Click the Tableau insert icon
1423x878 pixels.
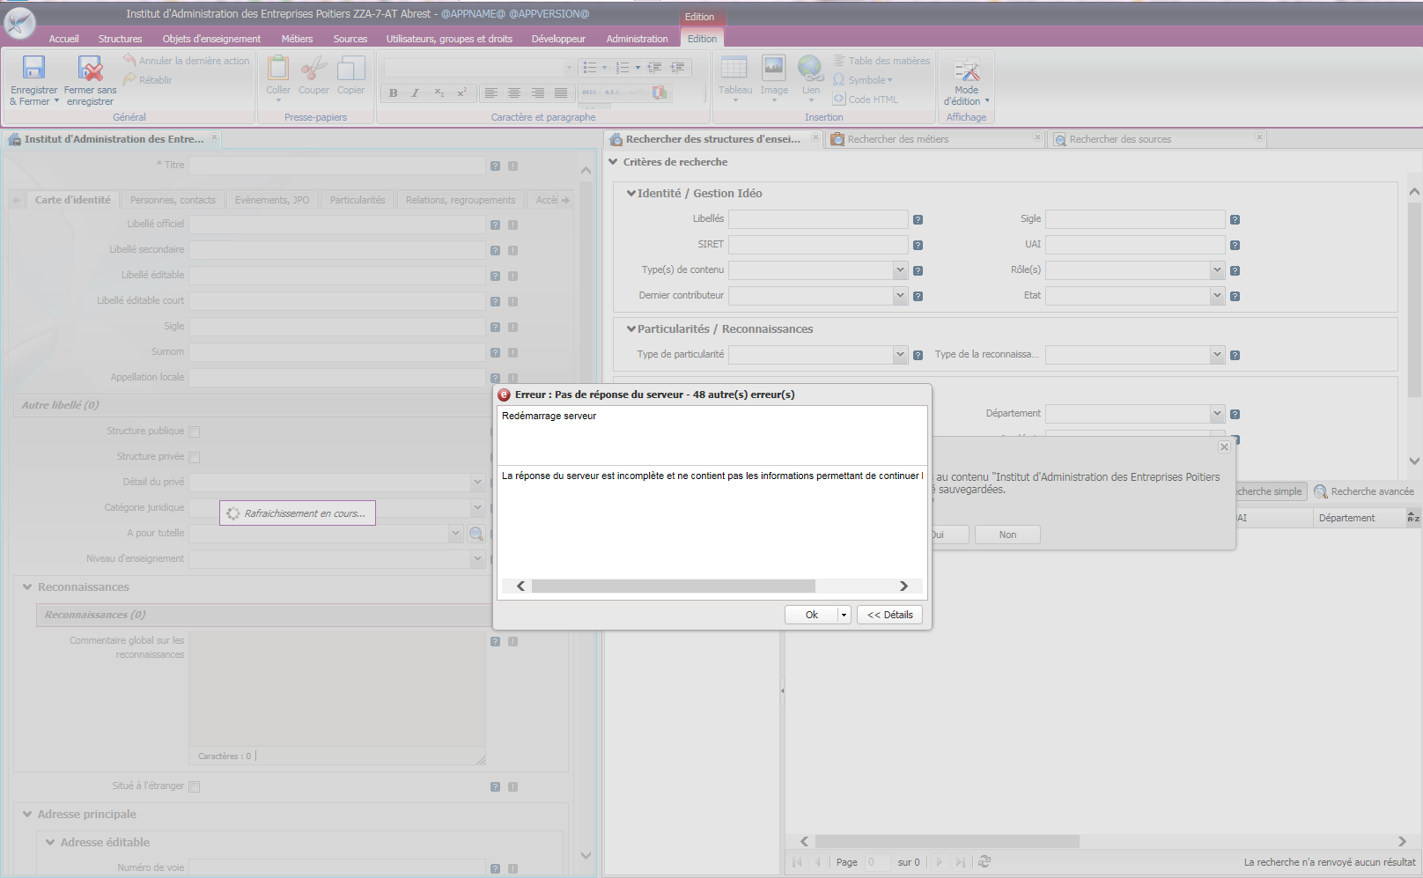click(734, 68)
